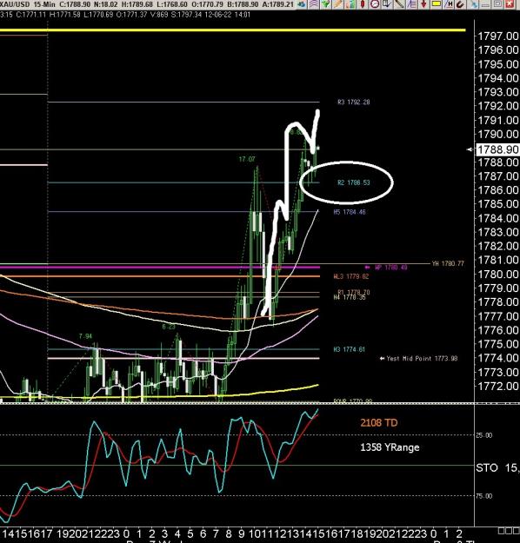The height and width of the screenshot is (543, 520).
Task: Open the bar chart type icon
Action: tap(350, 4)
